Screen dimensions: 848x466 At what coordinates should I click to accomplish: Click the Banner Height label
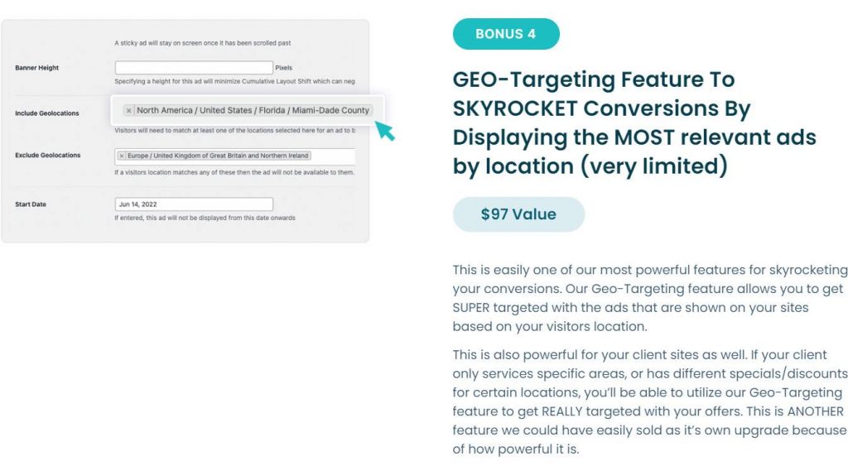36,68
